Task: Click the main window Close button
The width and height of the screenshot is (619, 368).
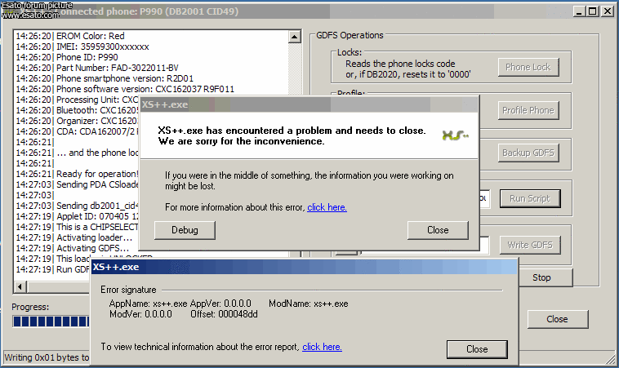Action: [x=558, y=319]
